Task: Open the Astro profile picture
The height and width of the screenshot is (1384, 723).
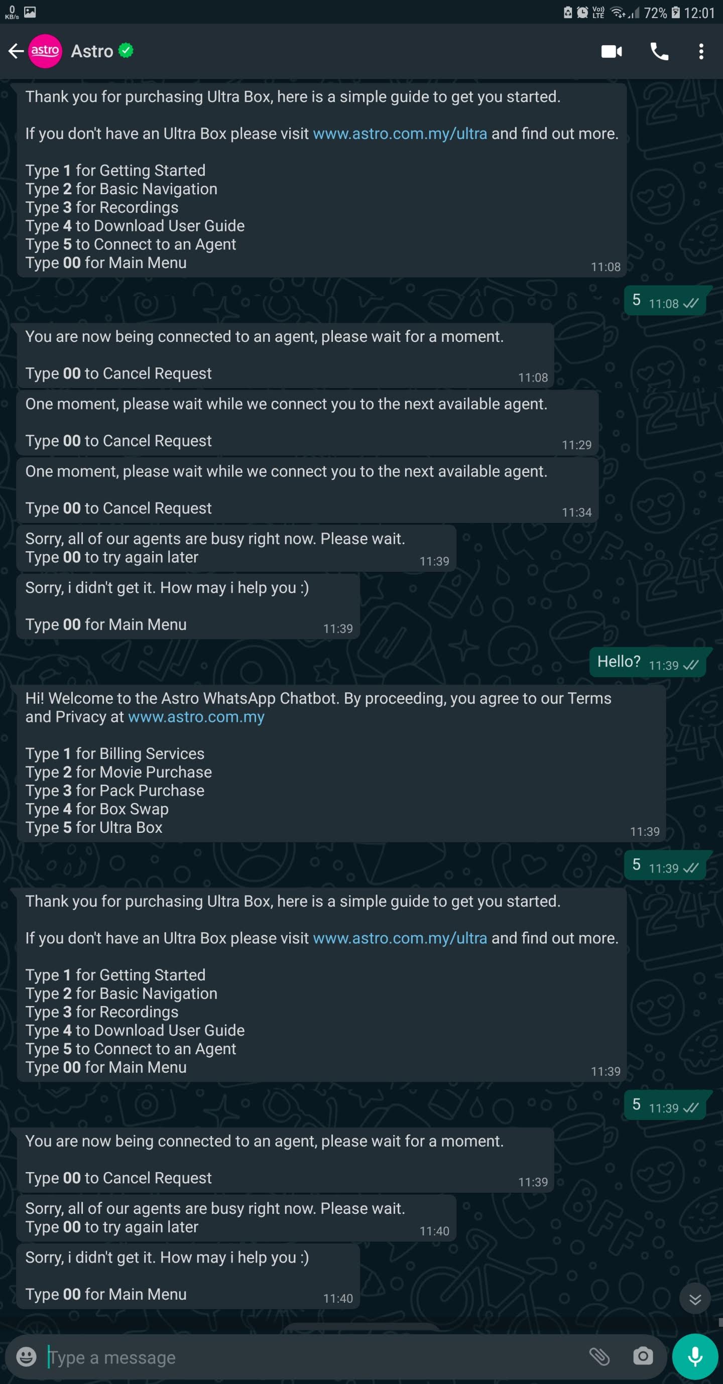Action: [x=45, y=51]
